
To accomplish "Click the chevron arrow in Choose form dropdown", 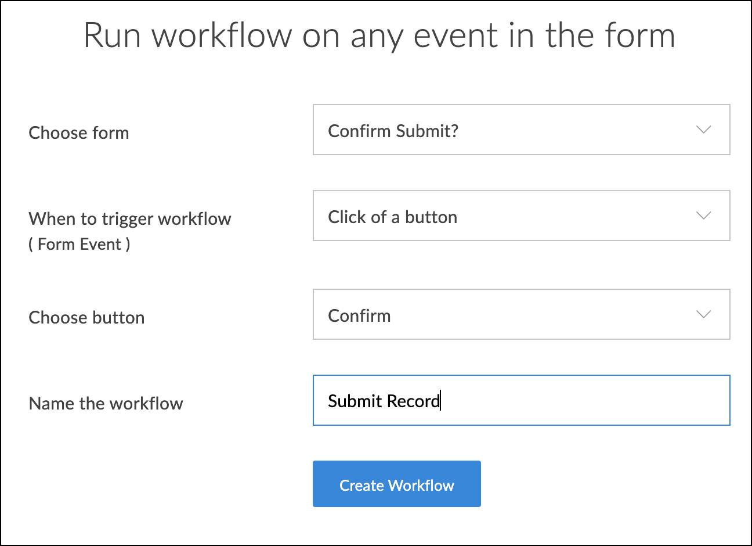I will tap(703, 130).
